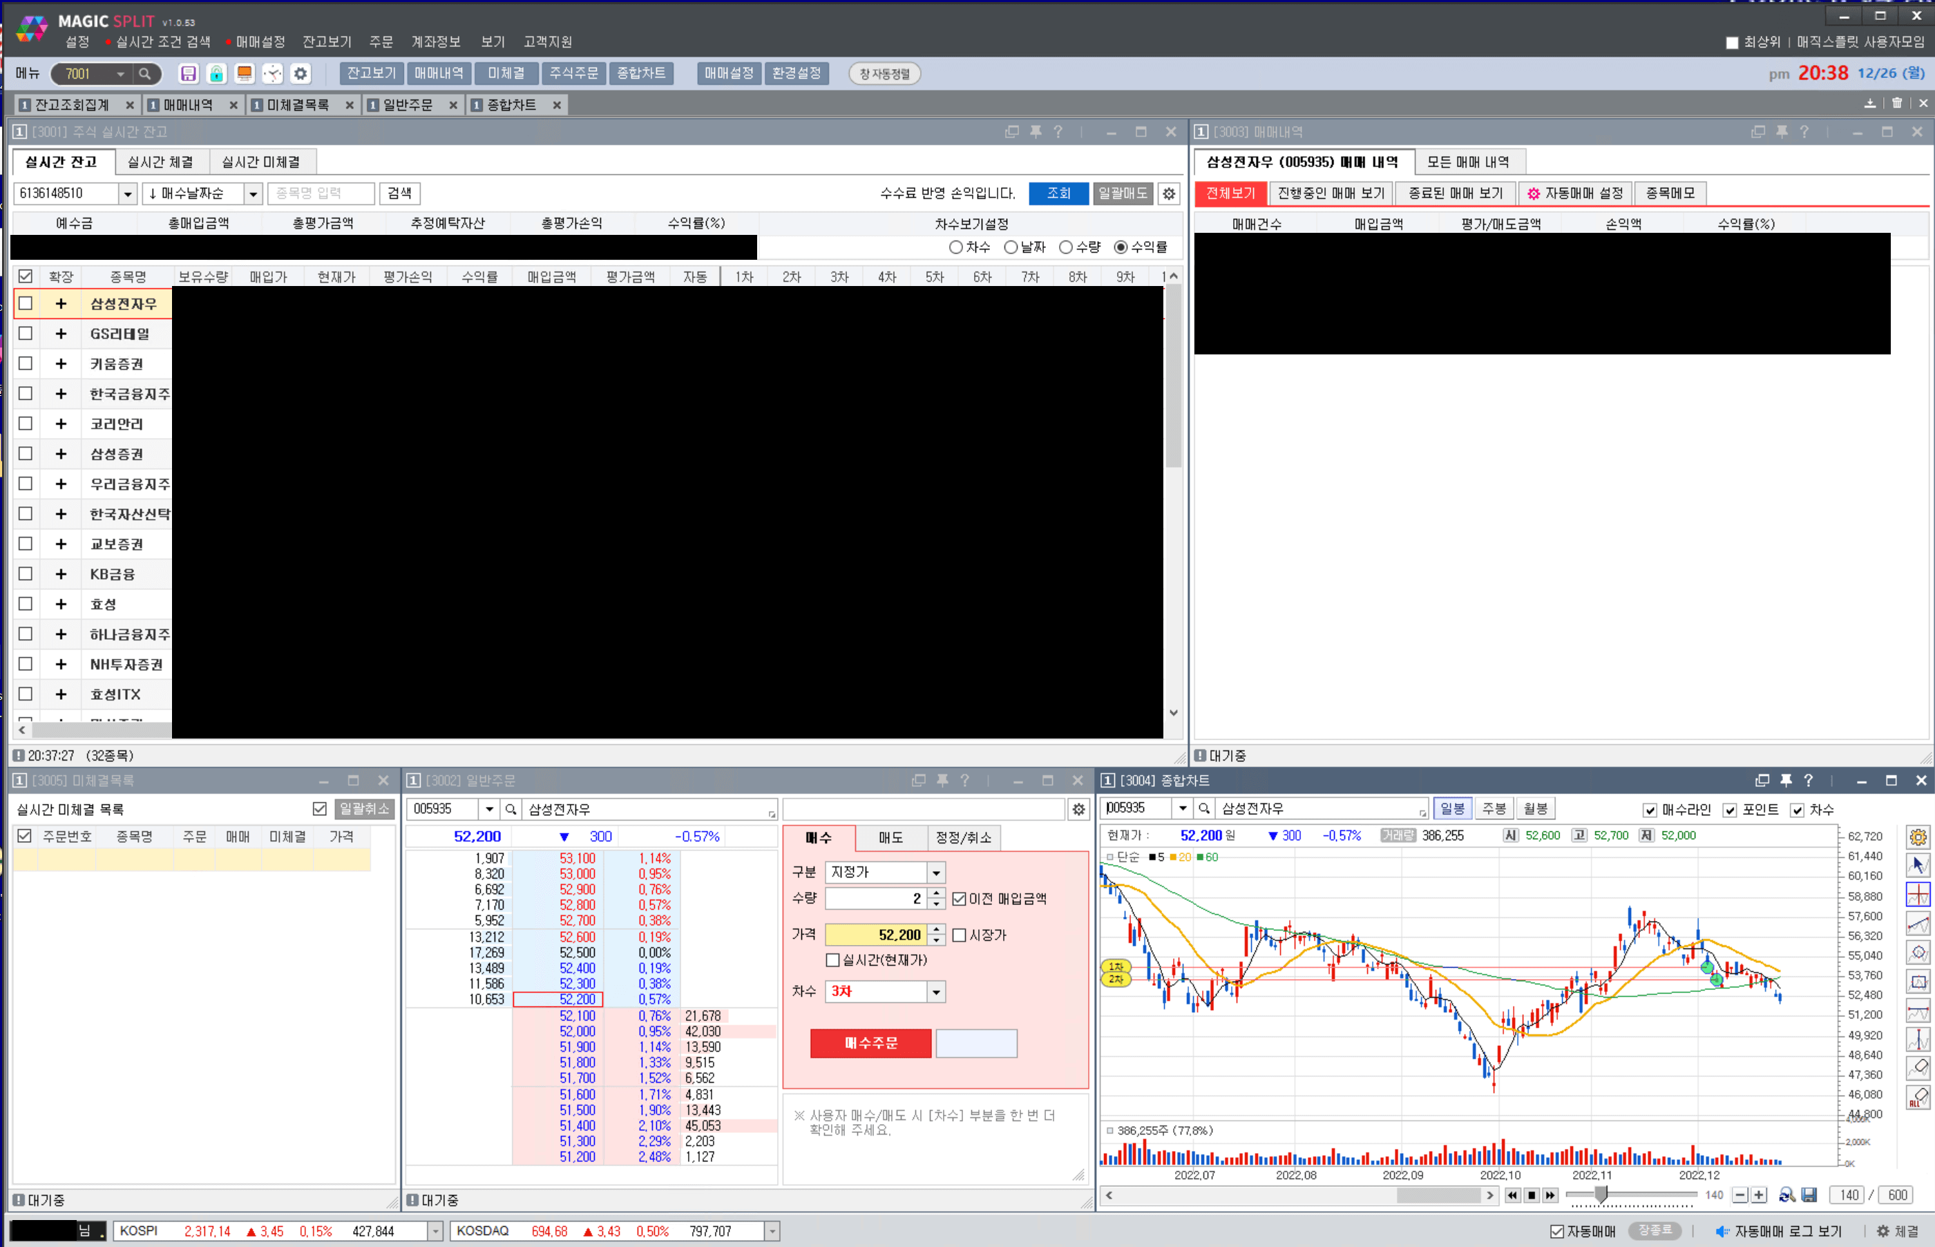
Task: Click the chart zoom slider handle
Action: [x=1601, y=1194]
